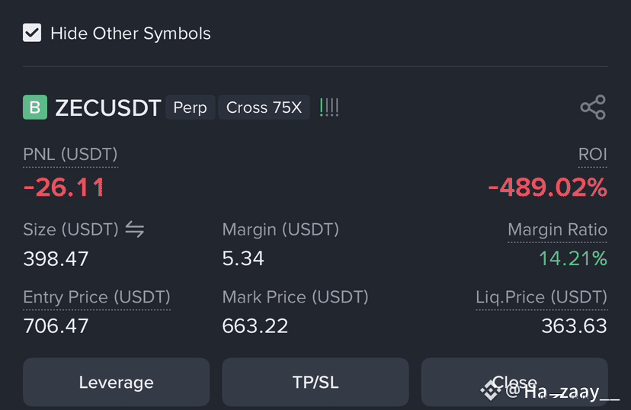Tap the Liq.Price (USDT) label
The width and height of the screenshot is (631, 410).
click(542, 297)
